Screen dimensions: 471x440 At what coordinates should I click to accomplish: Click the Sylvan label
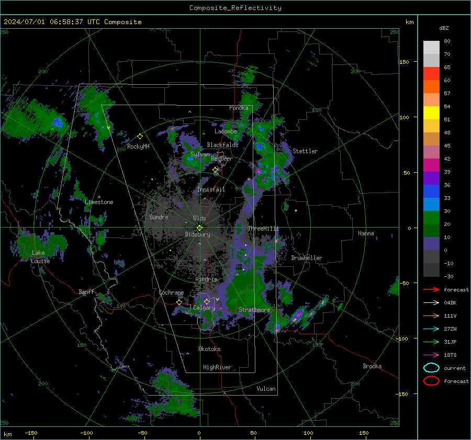[x=200, y=154]
